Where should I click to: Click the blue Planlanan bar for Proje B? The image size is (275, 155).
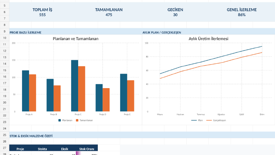coord(50,95)
